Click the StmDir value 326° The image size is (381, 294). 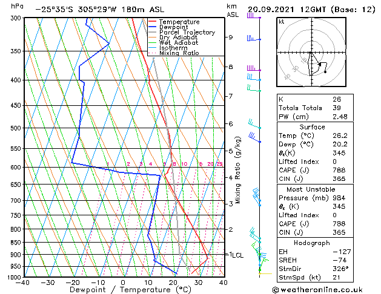340,269
